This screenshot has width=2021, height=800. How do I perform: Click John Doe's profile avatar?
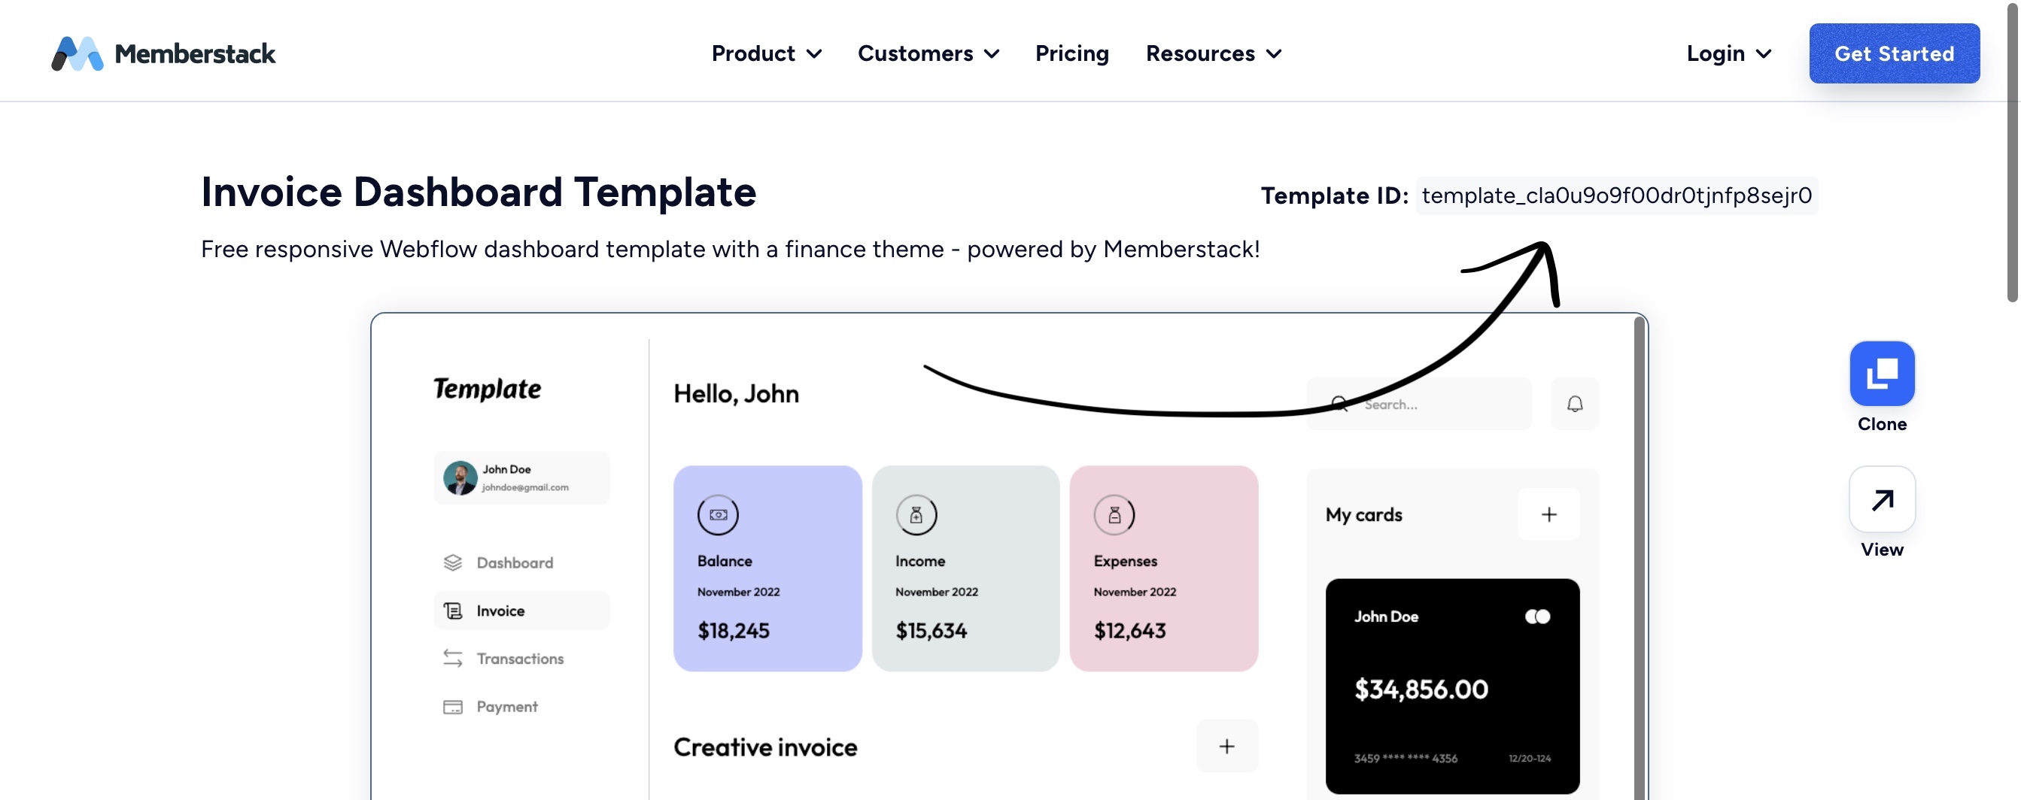[x=460, y=477]
